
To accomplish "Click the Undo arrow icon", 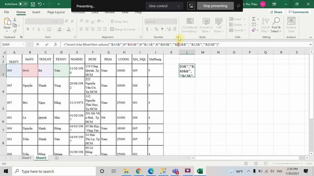I will tap(40, 4).
